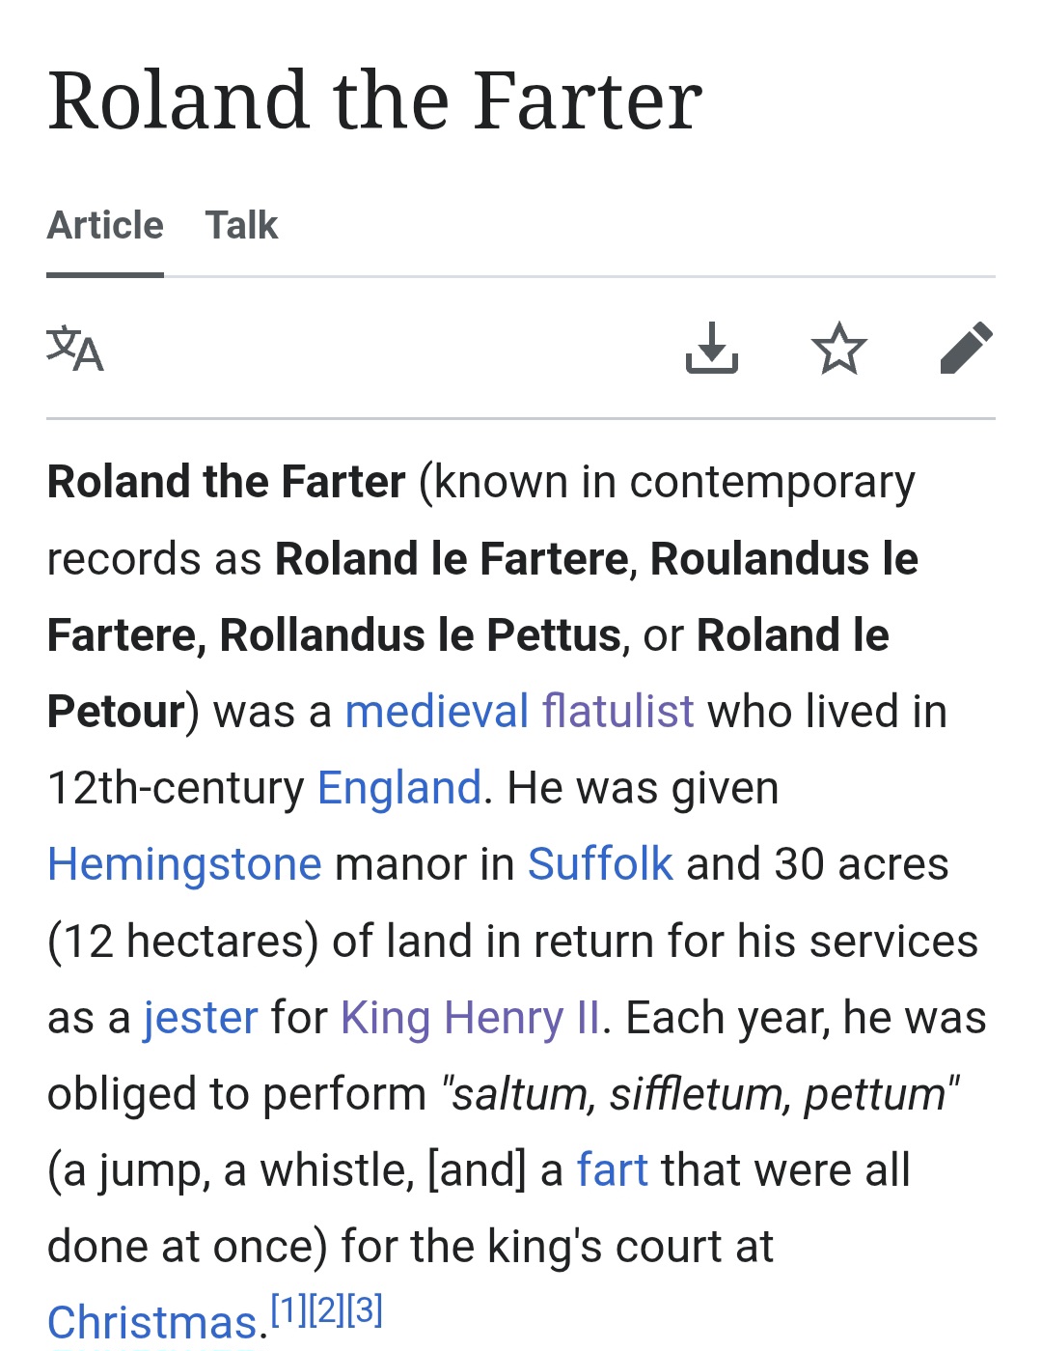Image resolution: width=1042 pixels, height=1351 pixels.
Task: Click citation reference [3]
Action: click(365, 1309)
